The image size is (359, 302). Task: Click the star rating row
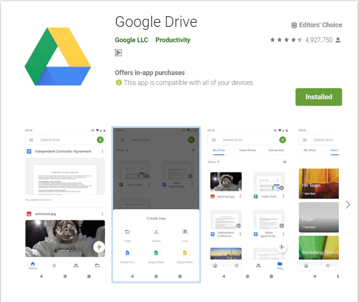[x=286, y=40]
